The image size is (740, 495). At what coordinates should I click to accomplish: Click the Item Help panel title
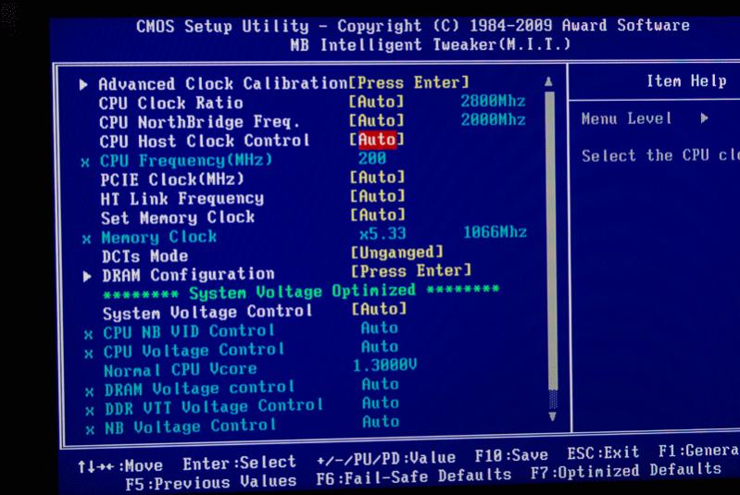(x=686, y=81)
